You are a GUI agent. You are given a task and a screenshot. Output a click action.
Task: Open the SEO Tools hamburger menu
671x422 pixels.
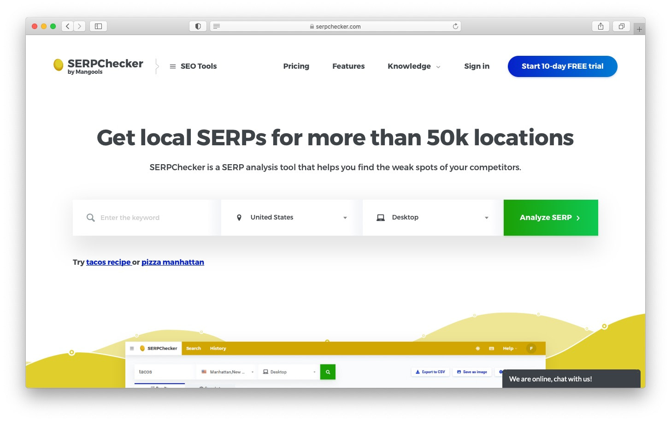[x=193, y=66]
